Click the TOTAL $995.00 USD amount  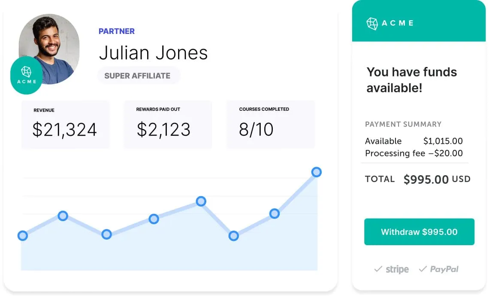[437, 179]
